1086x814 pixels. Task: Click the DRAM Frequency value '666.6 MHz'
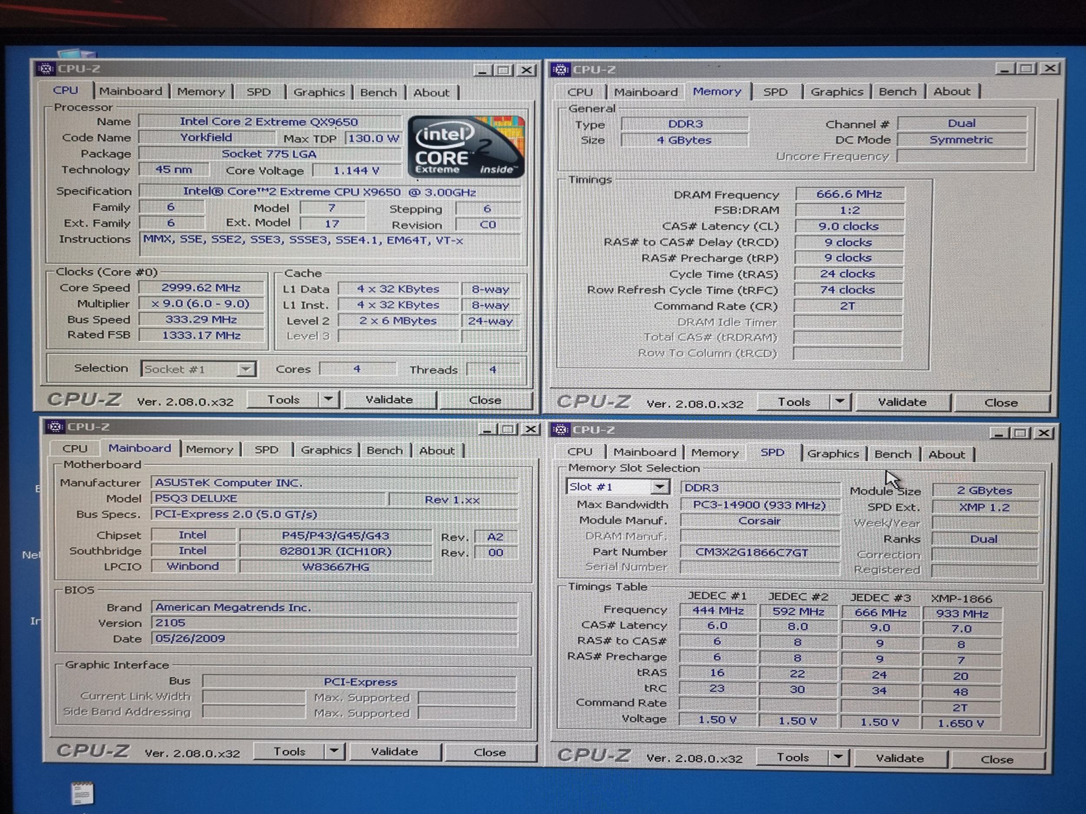click(x=849, y=194)
